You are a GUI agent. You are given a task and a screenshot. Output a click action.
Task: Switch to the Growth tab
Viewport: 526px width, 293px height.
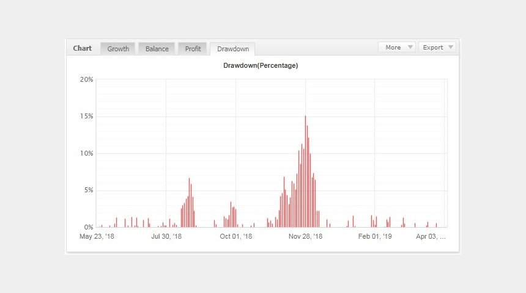118,49
